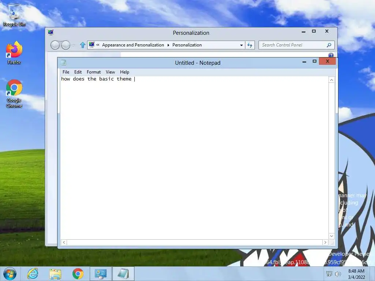Open the Edit menu in Notepad
Screen dimensions: 375x281
pos(78,72)
